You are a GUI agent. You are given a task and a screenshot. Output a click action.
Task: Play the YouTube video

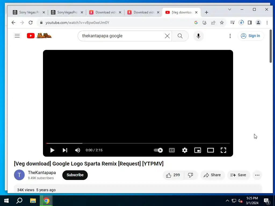pos(52,150)
